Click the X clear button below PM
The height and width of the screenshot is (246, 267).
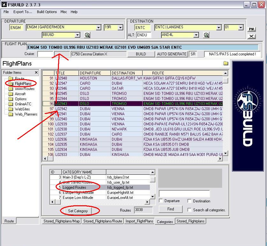[x=251, y=36]
